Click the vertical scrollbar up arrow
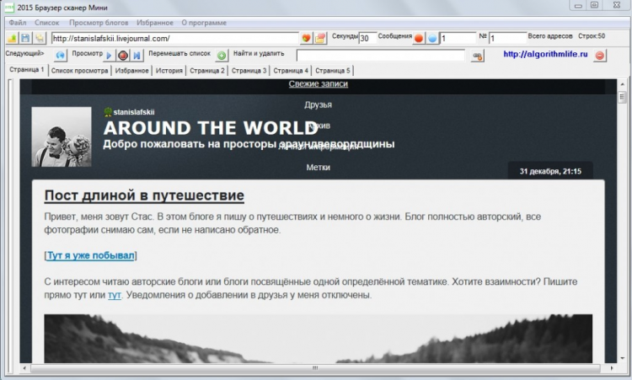The height and width of the screenshot is (380, 632). click(x=622, y=83)
